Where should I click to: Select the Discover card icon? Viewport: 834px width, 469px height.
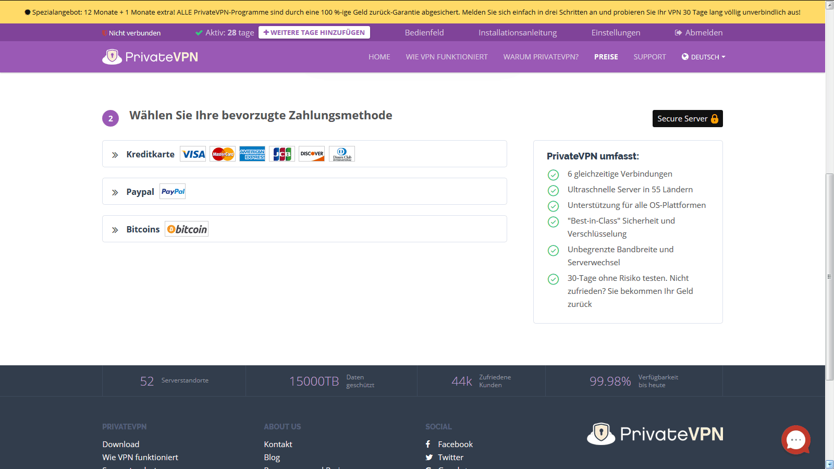pos(312,154)
